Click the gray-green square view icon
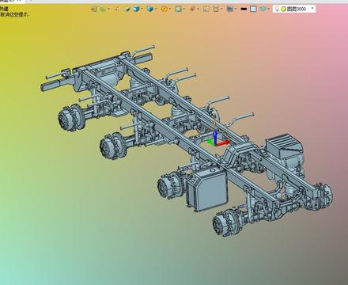This screenshot has height=285, width=348. coord(179,9)
